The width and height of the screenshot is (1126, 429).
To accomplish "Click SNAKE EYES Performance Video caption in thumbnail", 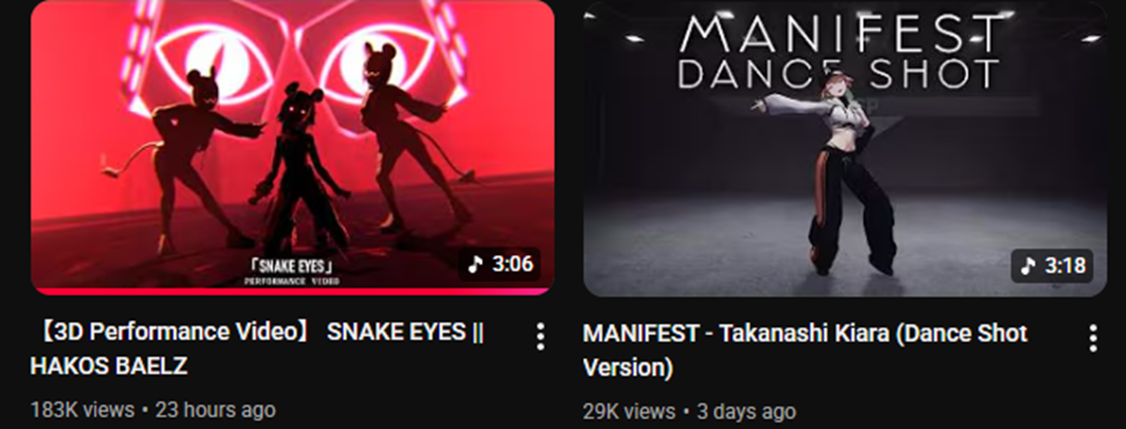I will pyautogui.click(x=292, y=271).
